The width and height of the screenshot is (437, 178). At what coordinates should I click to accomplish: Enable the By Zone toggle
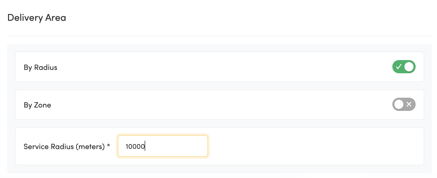pyautogui.click(x=404, y=104)
